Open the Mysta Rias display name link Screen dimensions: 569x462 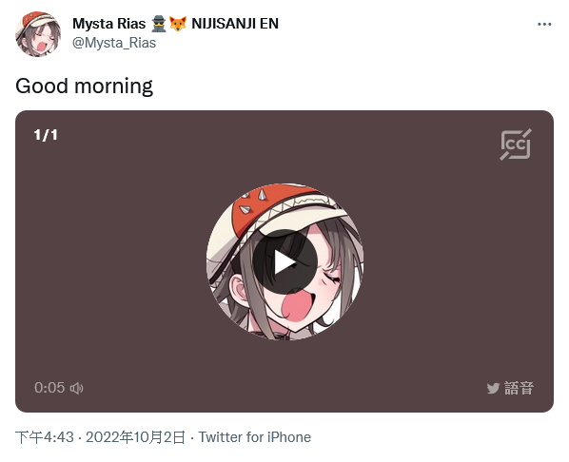[108, 24]
